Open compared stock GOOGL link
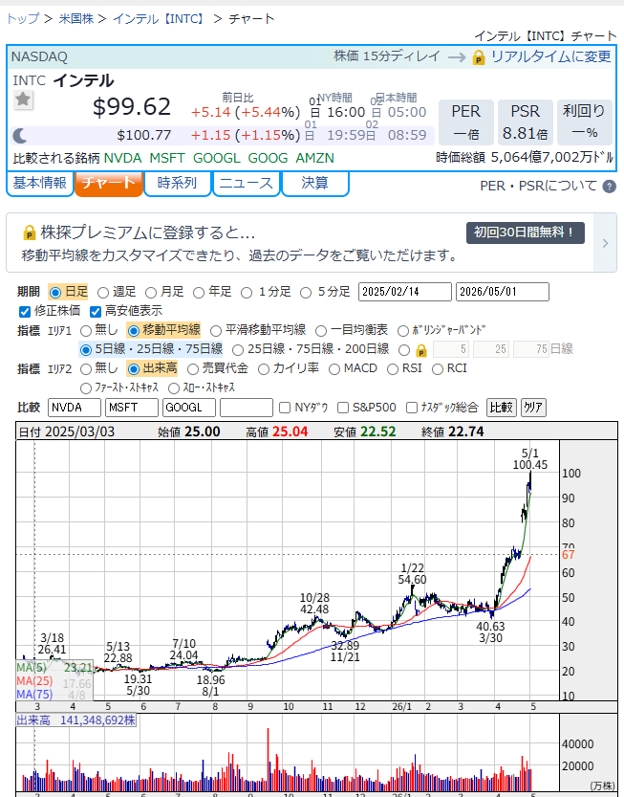The width and height of the screenshot is (624, 797). [216, 158]
